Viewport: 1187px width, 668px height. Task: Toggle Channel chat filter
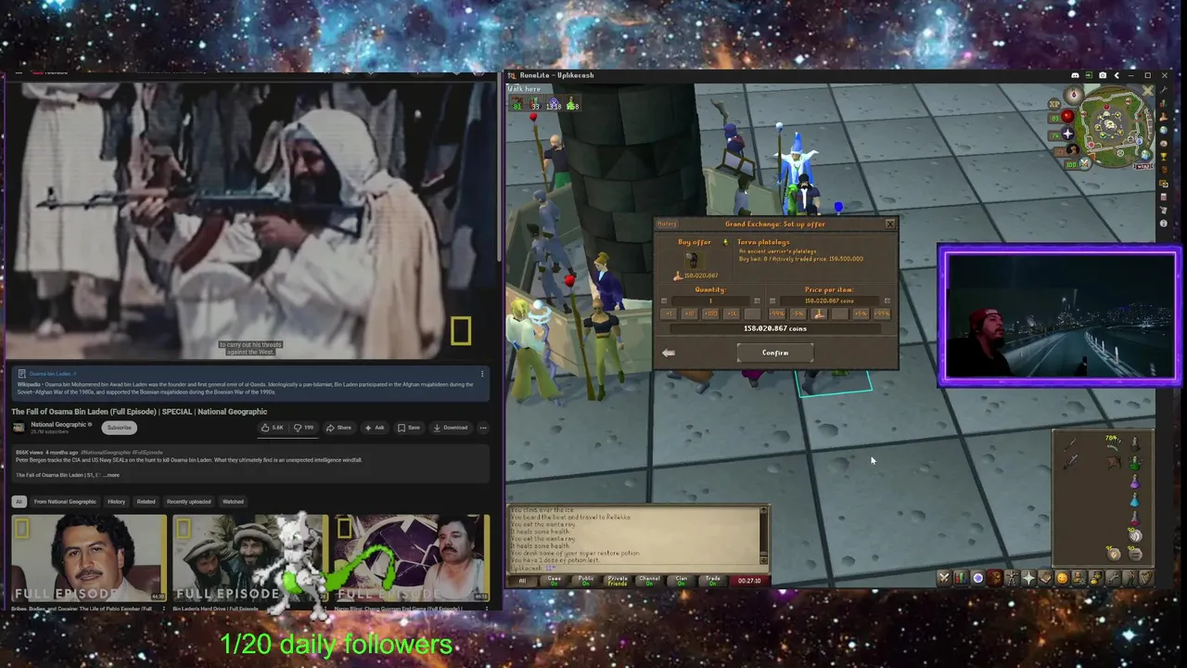(x=649, y=581)
